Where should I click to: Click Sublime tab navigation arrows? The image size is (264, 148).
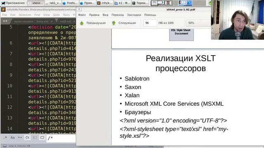point(5,21)
